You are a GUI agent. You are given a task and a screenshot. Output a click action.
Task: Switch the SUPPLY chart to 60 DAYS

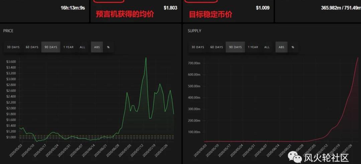coord(217,47)
